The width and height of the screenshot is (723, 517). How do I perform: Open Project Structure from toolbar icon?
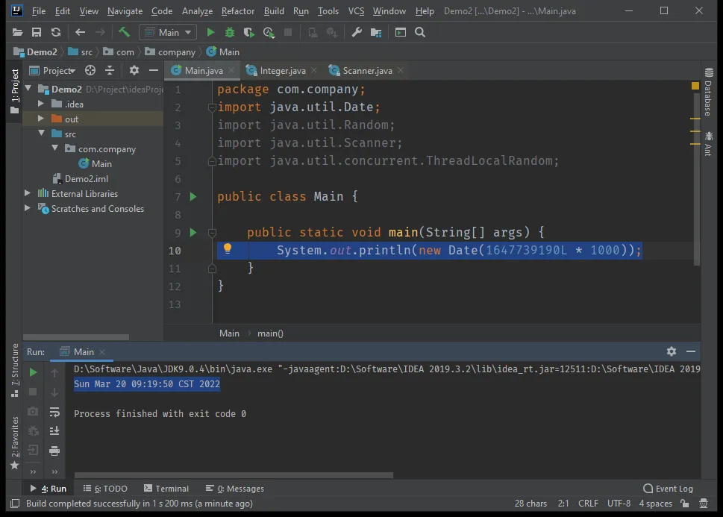pos(375,32)
